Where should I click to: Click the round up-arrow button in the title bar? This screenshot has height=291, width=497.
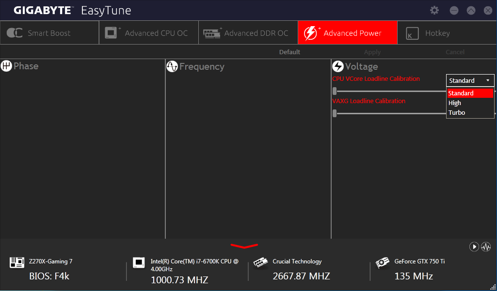coord(471,11)
